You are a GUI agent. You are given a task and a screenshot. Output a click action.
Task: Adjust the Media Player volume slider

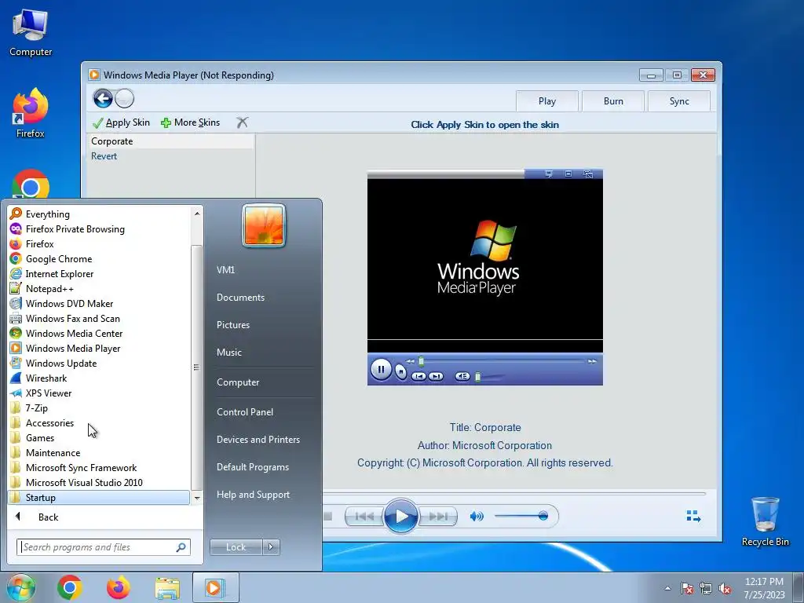click(521, 516)
